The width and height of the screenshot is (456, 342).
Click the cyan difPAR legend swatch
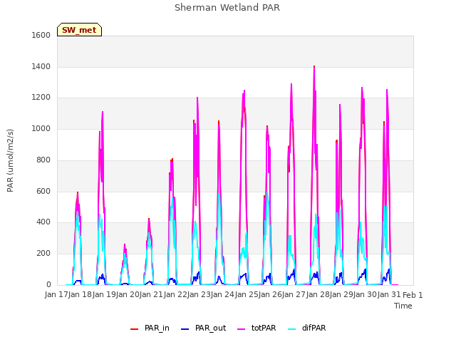[291, 329]
